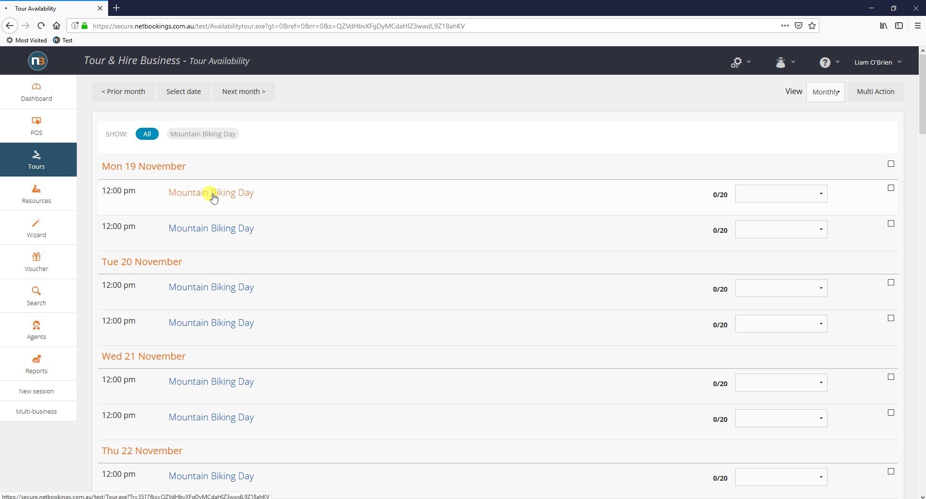Open the Firefox hamburger menu
This screenshot has height=499, width=926.
[x=918, y=26]
